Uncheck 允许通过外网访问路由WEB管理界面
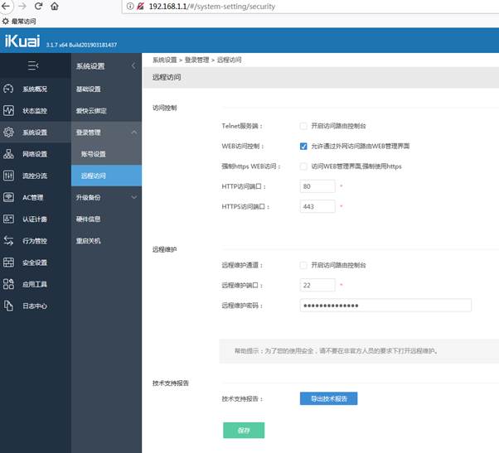Viewport: 499px width, 453px height. coord(303,146)
